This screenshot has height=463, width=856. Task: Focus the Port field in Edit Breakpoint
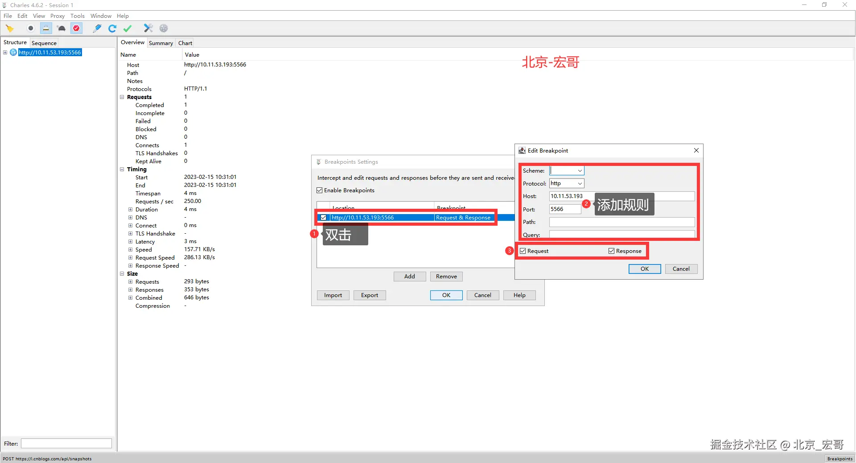pos(565,209)
